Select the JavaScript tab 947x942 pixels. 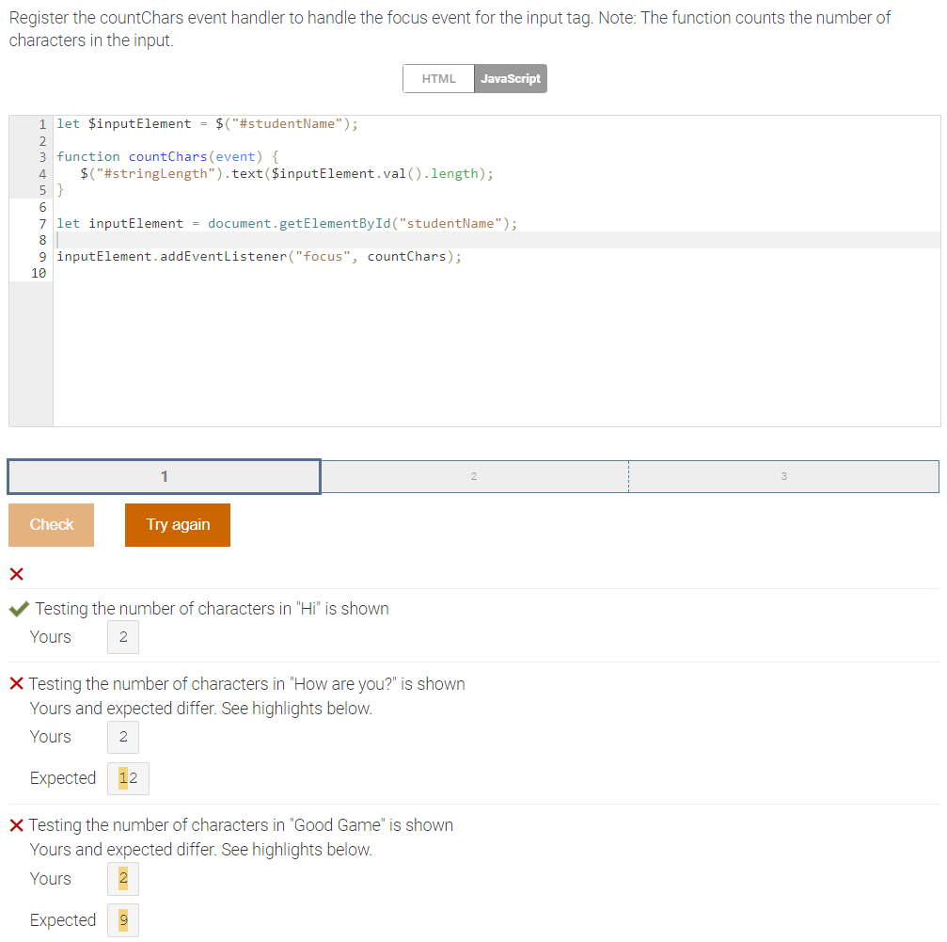point(511,78)
